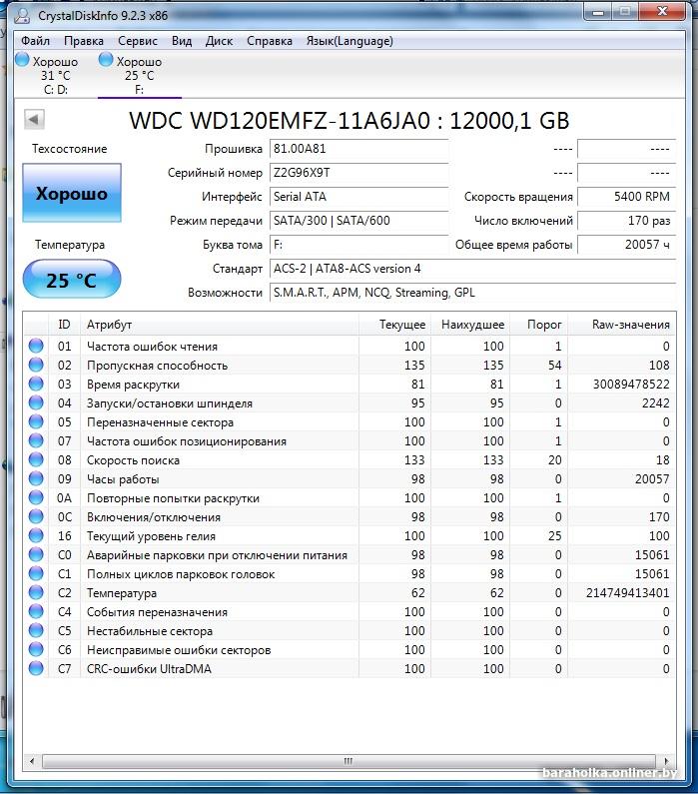The image size is (698, 794).
Task: Click the previous disk arrow button
Action: 34,120
